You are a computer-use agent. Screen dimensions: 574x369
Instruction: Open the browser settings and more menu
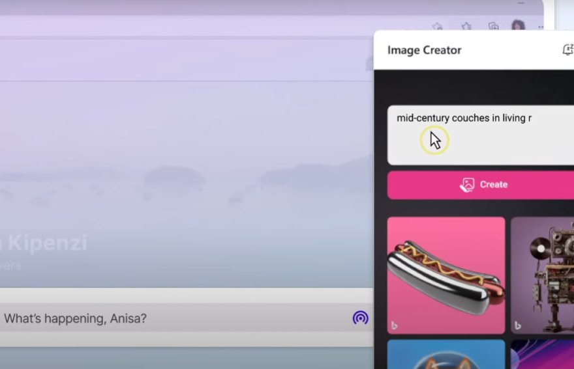coord(541,27)
